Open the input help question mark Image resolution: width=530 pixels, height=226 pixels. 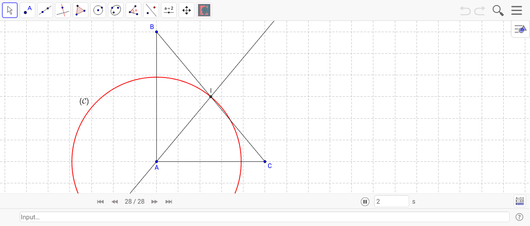click(x=519, y=217)
